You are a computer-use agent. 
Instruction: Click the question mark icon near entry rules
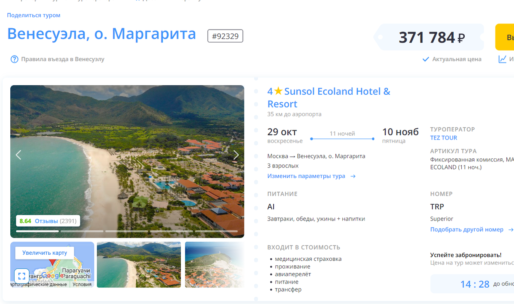[14, 59]
